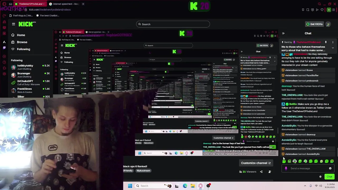Click the Kick search field
Image resolution: width=338 pixels, height=190 pixels.
point(173,24)
